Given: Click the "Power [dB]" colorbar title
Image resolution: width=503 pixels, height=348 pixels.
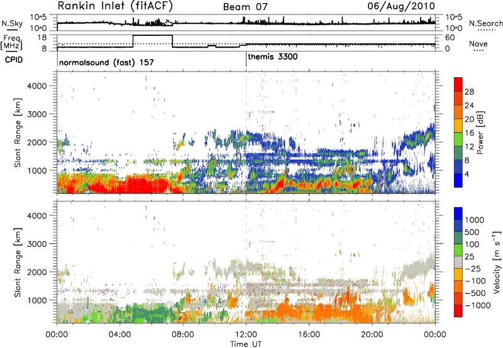Looking at the screenshot, I should pyautogui.click(x=480, y=133).
